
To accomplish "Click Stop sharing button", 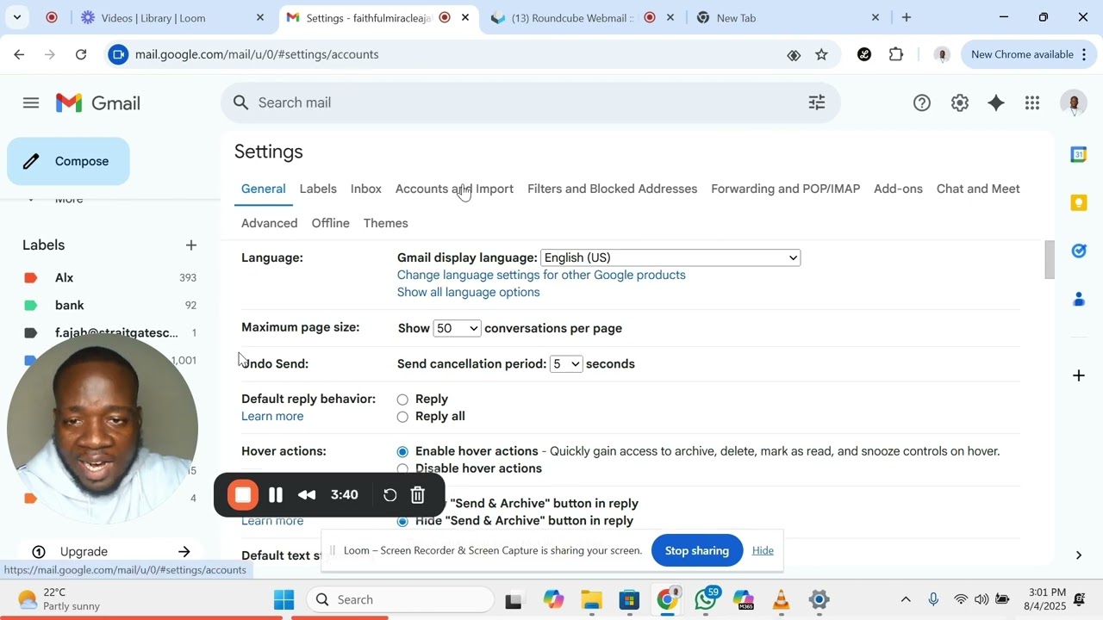I will point(697,550).
